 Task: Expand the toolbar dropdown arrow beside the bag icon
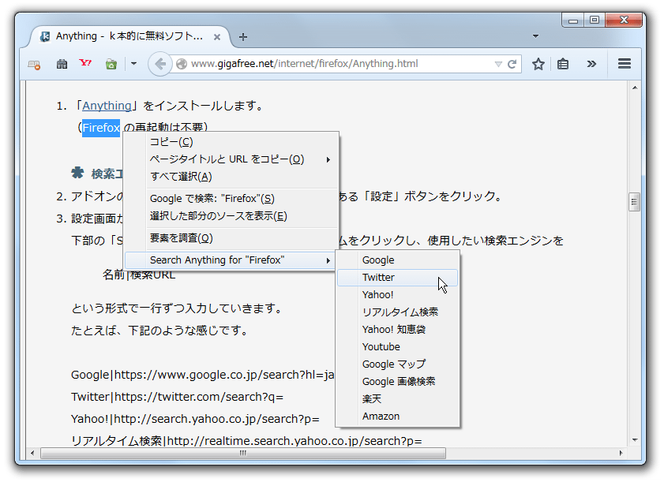pyautogui.click(x=133, y=64)
